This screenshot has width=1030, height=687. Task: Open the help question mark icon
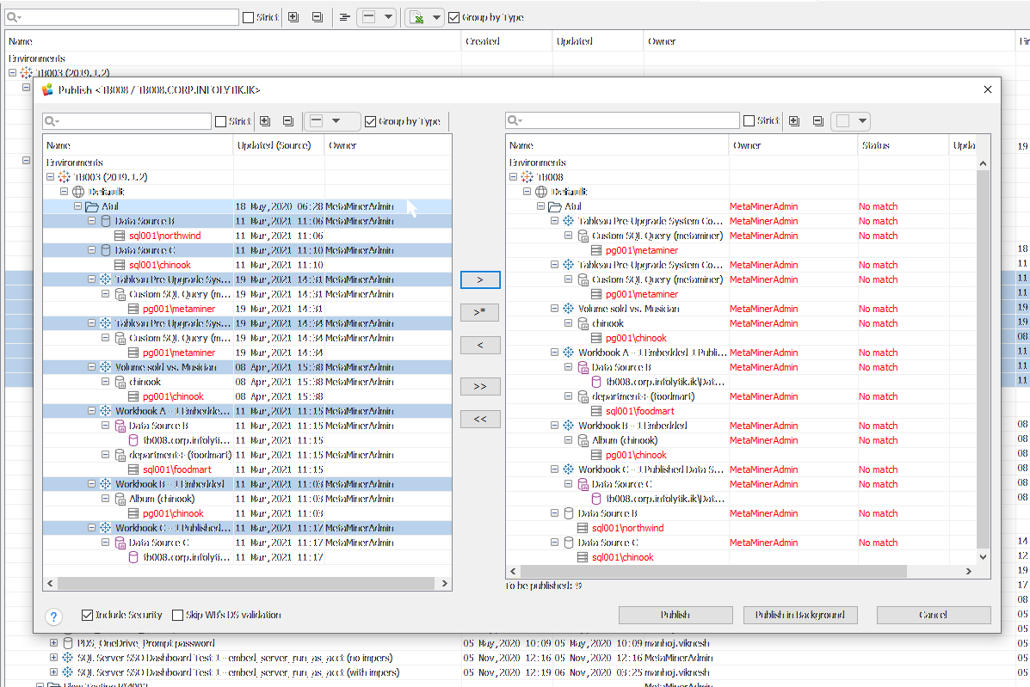(x=54, y=616)
